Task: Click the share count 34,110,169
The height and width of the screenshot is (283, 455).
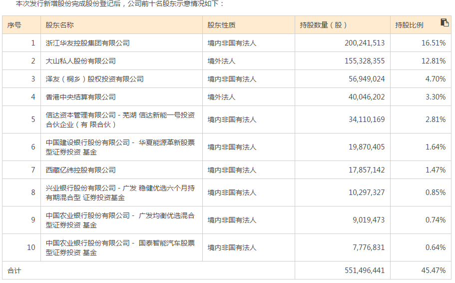Action: pyautogui.click(x=367, y=119)
